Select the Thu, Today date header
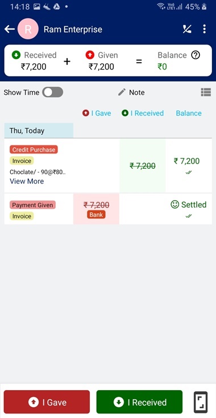The width and height of the screenshot is (216, 418). (x=39, y=131)
